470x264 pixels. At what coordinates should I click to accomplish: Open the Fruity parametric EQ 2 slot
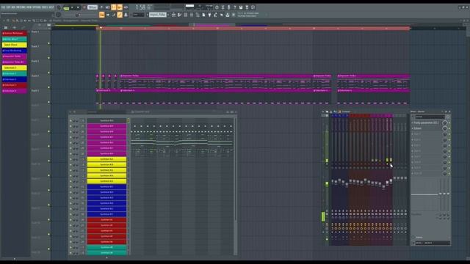click(x=427, y=122)
